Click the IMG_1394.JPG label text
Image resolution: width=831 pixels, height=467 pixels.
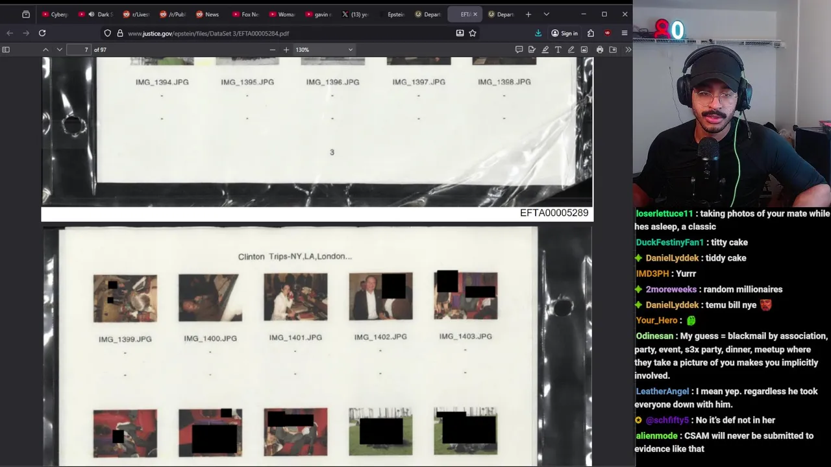[x=162, y=82]
